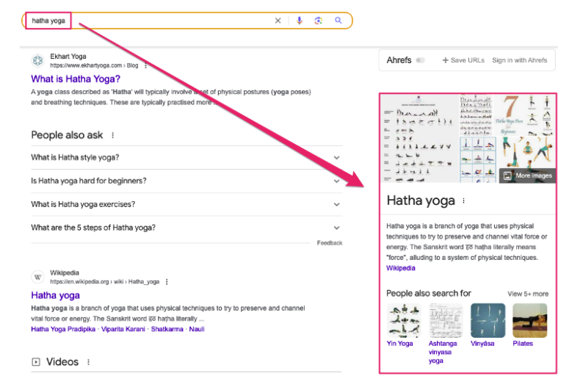This screenshot has height=387, width=583.
Task: Open the Ashtanga vinyasa yoga thumbnail
Action: 446,320
